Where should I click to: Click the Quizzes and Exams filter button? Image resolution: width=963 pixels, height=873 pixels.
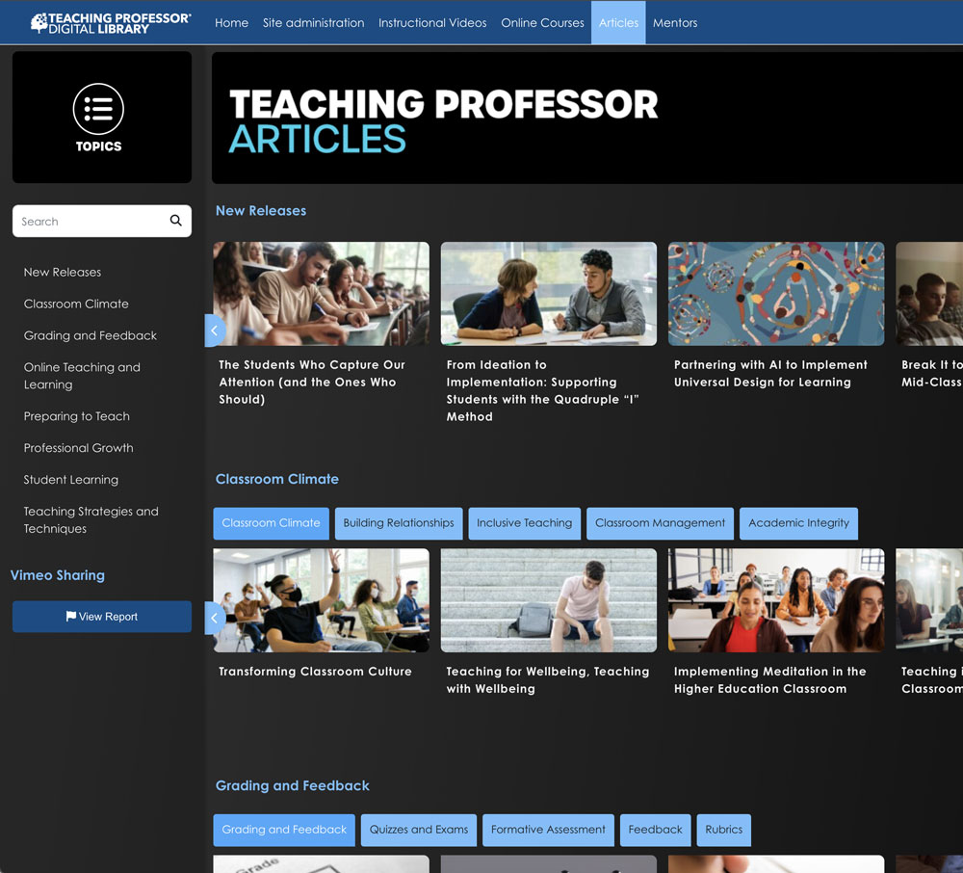click(x=418, y=830)
